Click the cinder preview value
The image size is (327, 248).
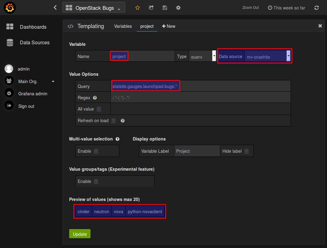point(84,212)
